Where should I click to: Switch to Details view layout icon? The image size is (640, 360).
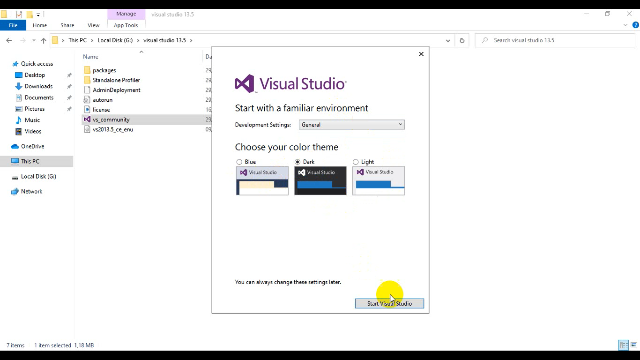(624, 345)
